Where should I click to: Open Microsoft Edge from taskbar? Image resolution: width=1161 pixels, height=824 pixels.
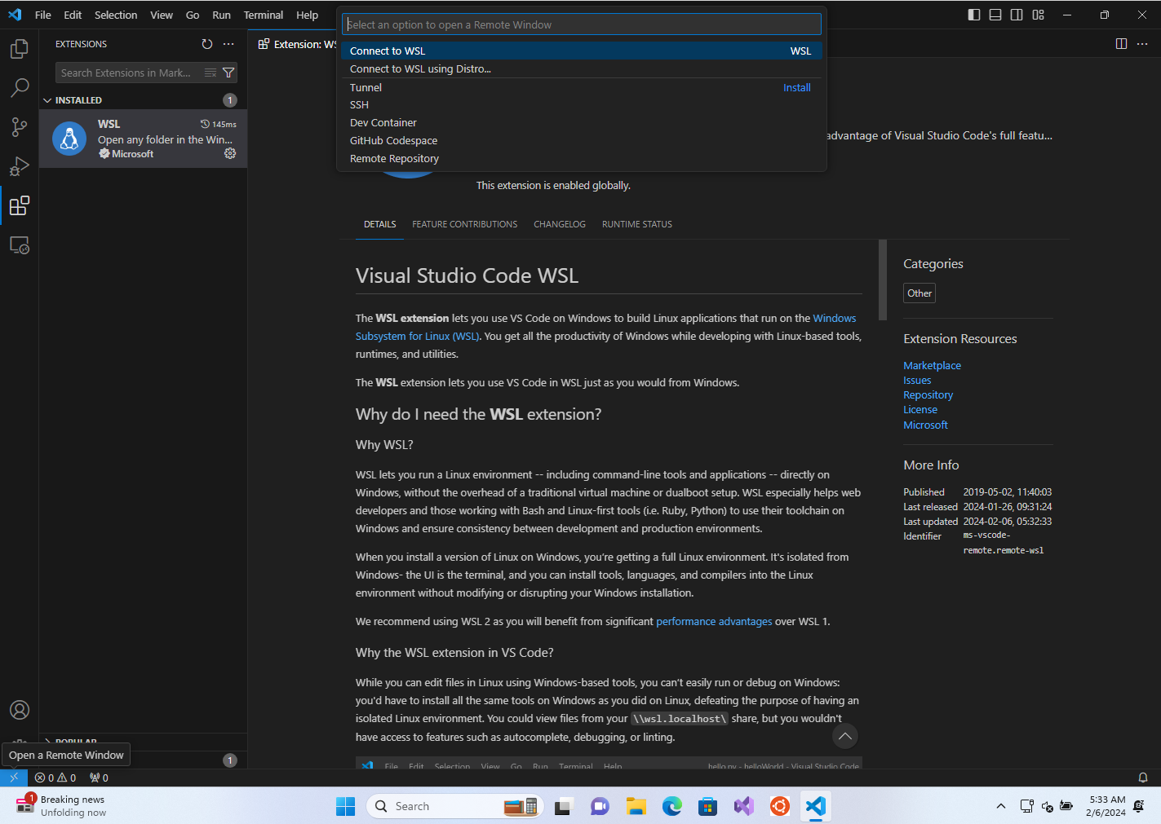pos(671,806)
